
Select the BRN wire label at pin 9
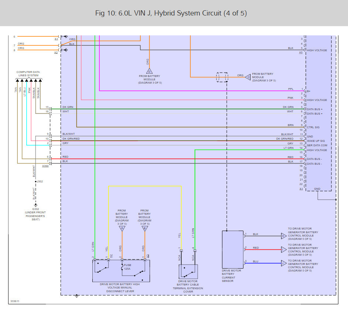pos(290,125)
